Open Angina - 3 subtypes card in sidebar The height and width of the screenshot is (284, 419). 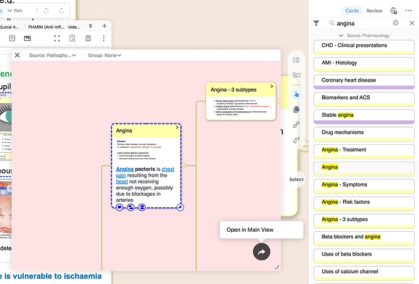point(364,221)
